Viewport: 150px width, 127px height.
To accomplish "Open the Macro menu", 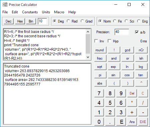I will pos(59,12).
